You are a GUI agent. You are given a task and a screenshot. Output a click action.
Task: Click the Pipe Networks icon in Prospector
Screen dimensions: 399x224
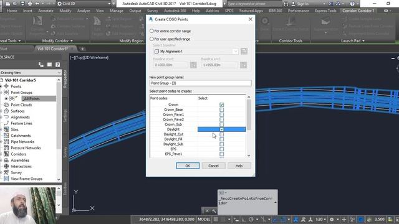(x=6, y=142)
